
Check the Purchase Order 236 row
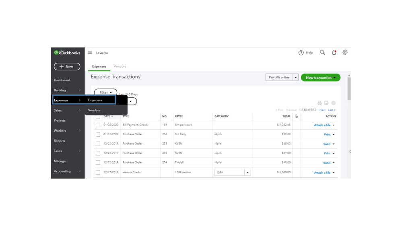pos(98,134)
